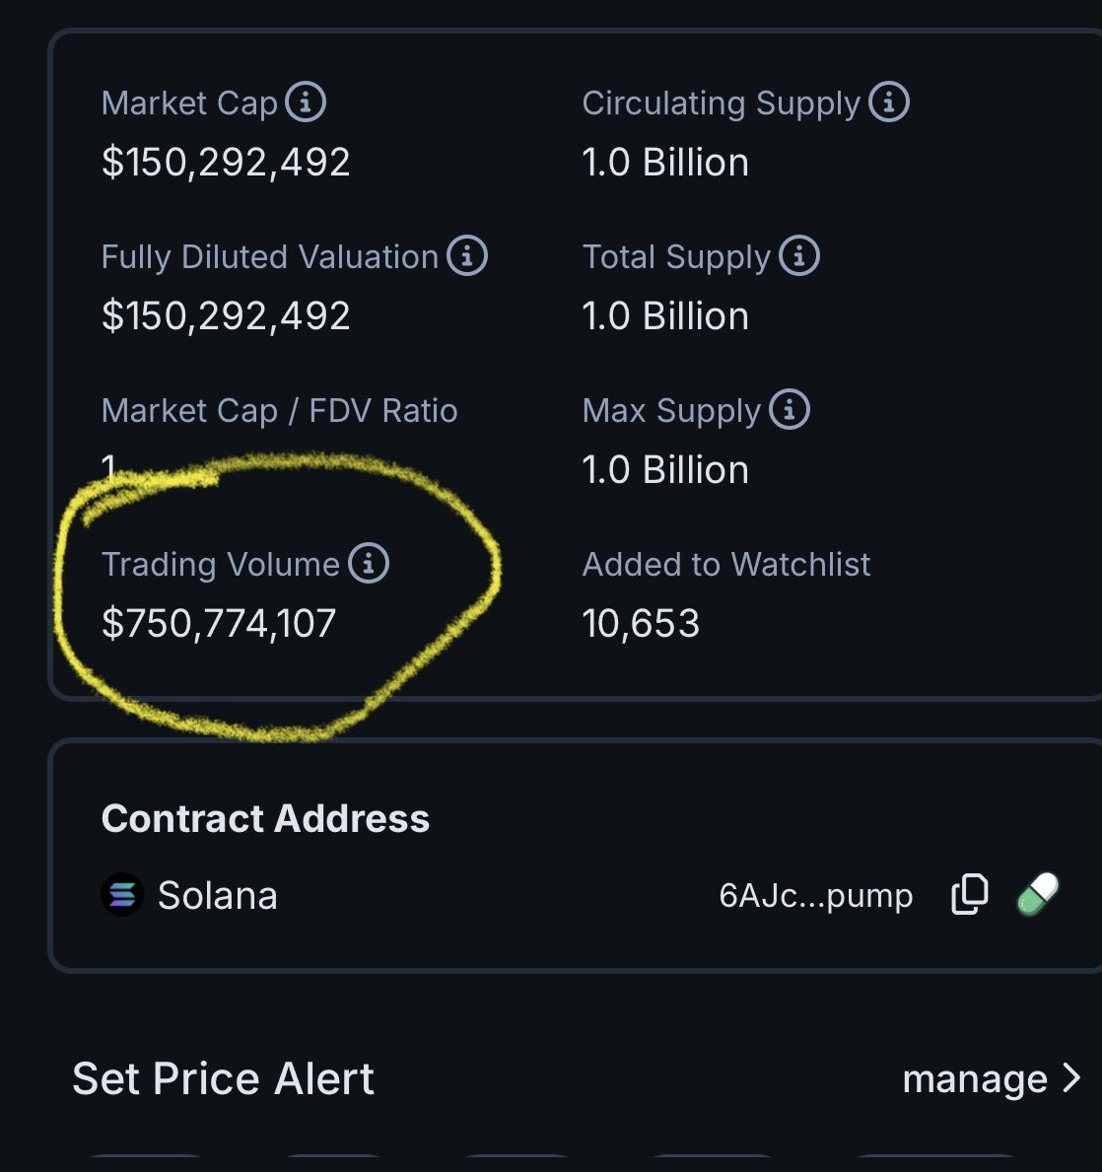Expand price alert chevron arrow
Screen dimensions: 1102x1172
tap(1072, 1077)
